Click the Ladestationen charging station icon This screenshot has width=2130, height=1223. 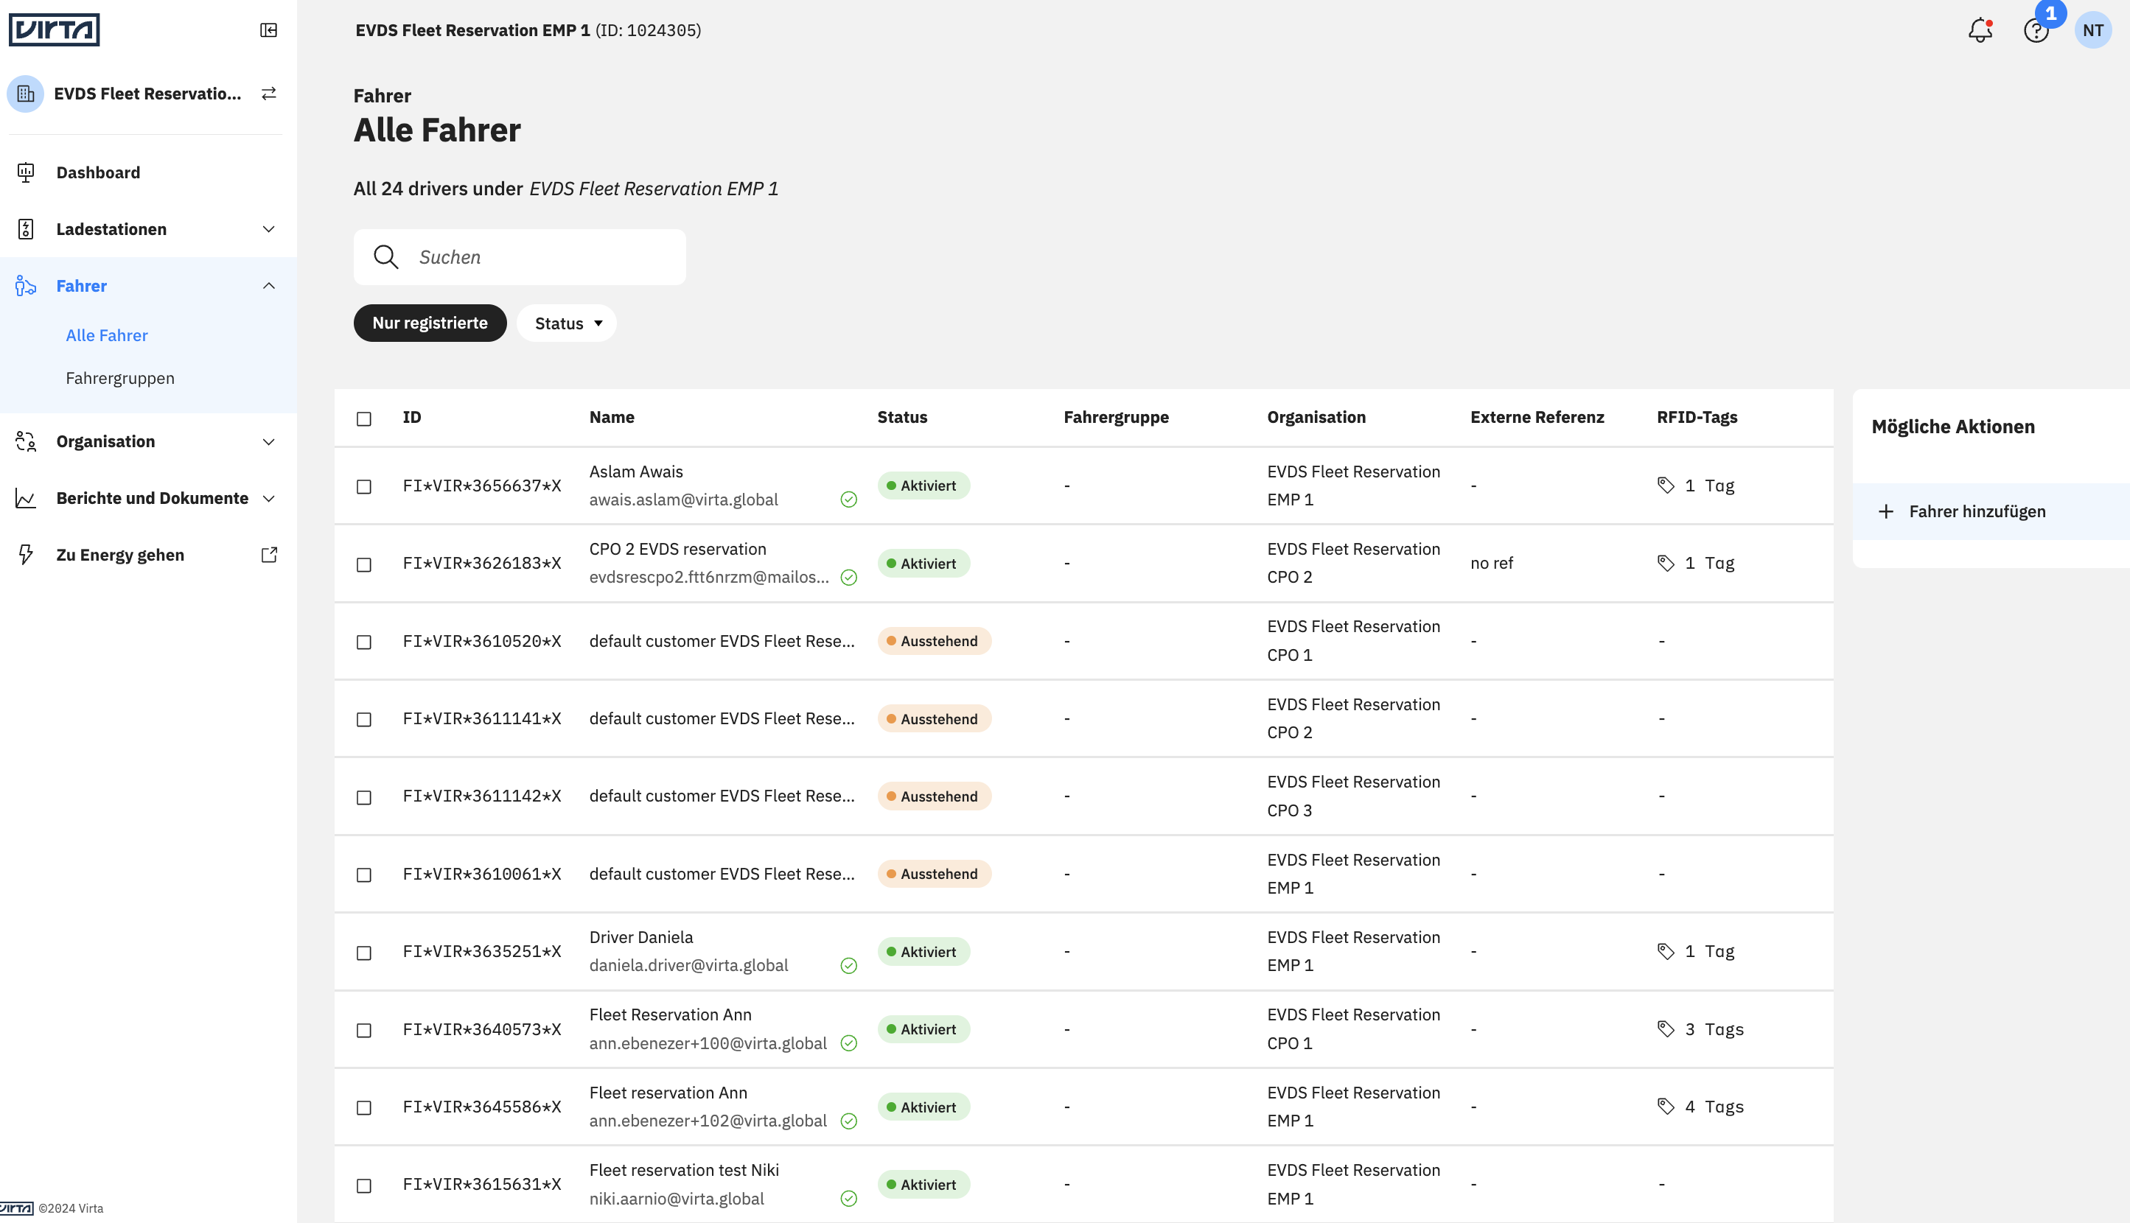click(x=26, y=229)
